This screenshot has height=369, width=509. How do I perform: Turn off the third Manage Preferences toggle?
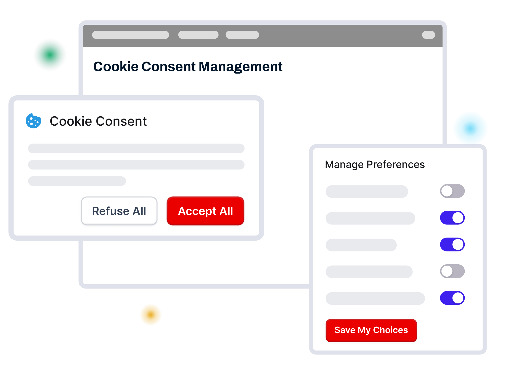point(452,244)
